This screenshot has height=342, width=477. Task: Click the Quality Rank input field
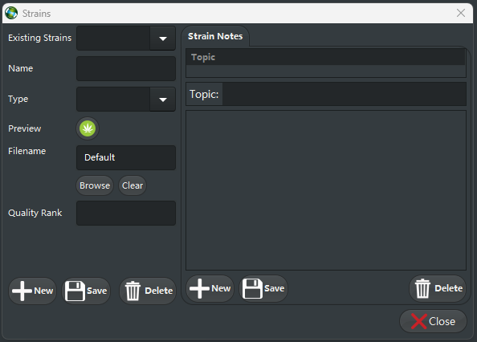[126, 213]
